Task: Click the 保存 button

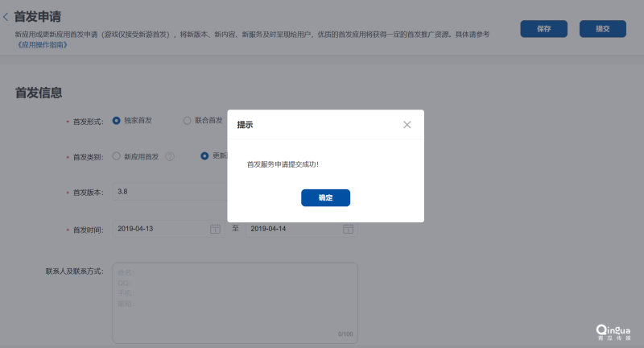Action: [544, 29]
